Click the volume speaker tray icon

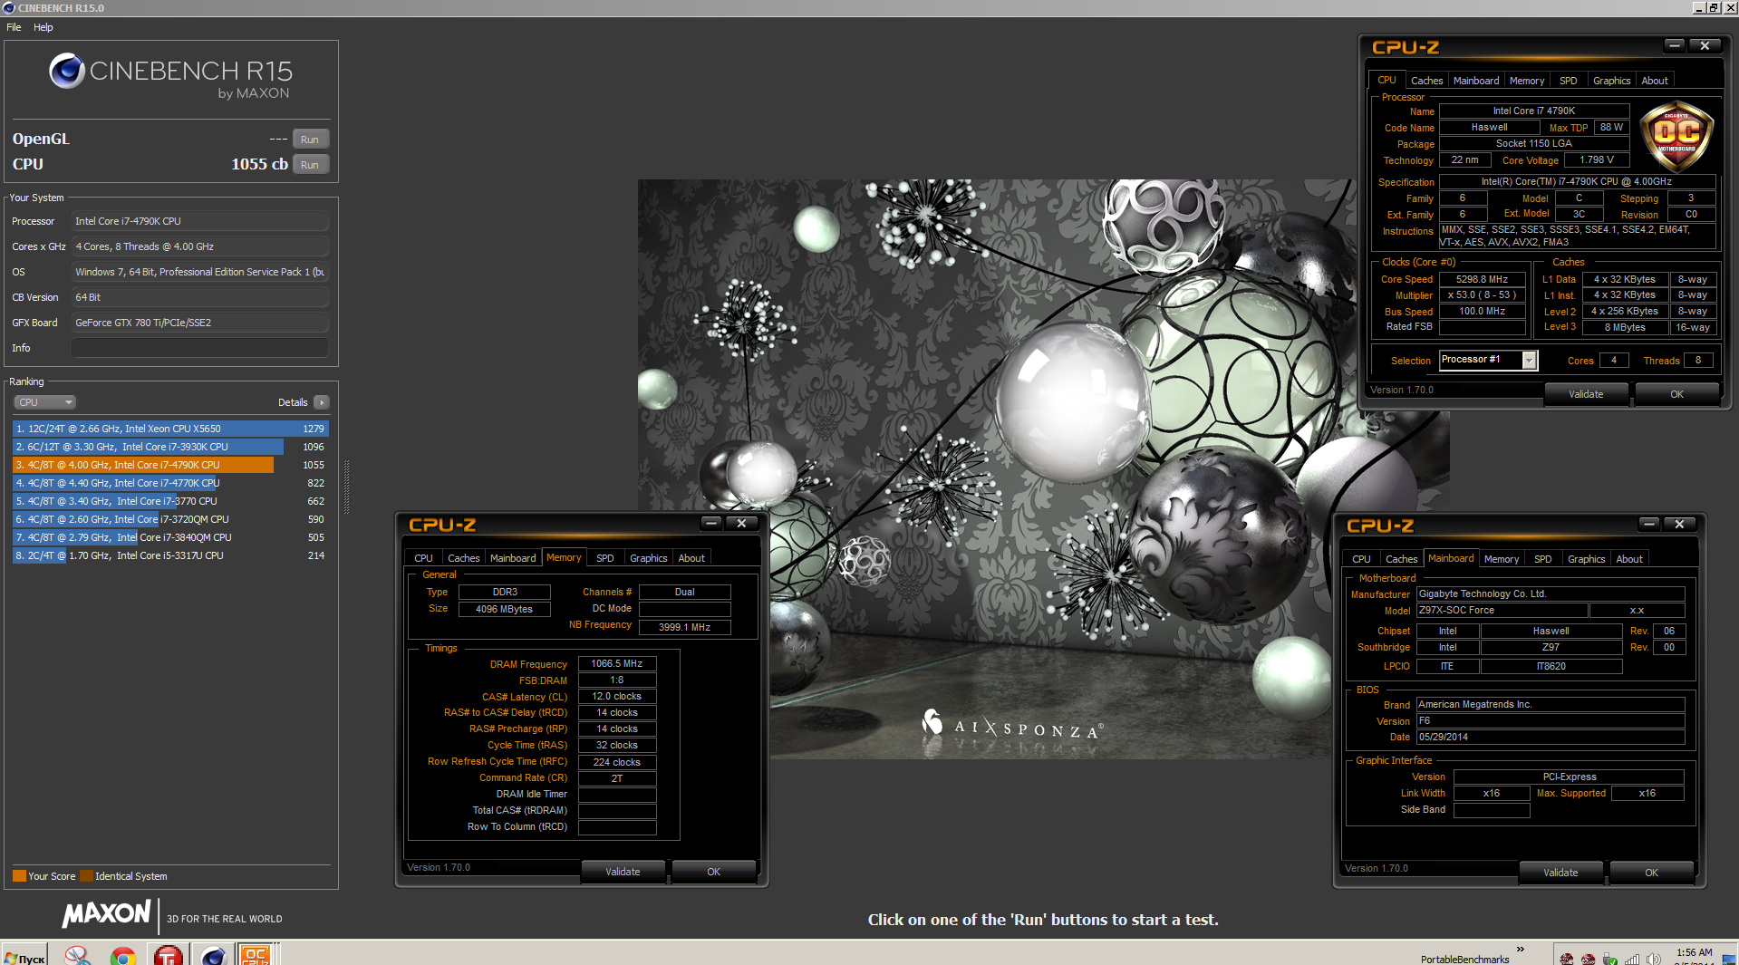(1654, 959)
